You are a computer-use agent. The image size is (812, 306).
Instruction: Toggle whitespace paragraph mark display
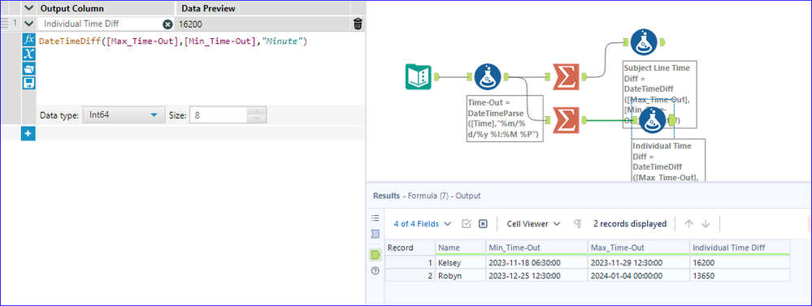(577, 224)
